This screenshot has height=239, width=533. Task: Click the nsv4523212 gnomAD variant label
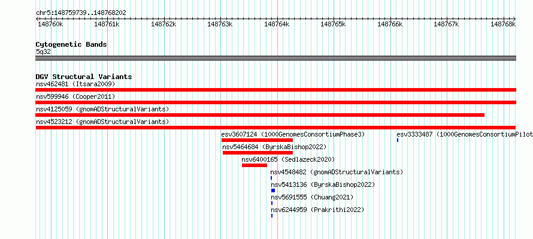click(x=102, y=122)
